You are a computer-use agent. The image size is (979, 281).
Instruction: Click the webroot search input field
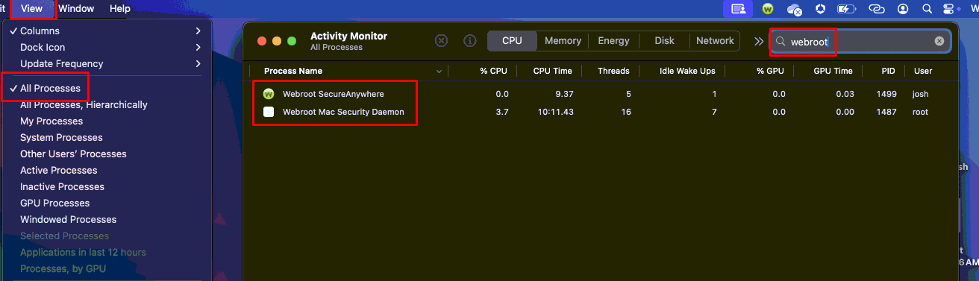coord(860,42)
